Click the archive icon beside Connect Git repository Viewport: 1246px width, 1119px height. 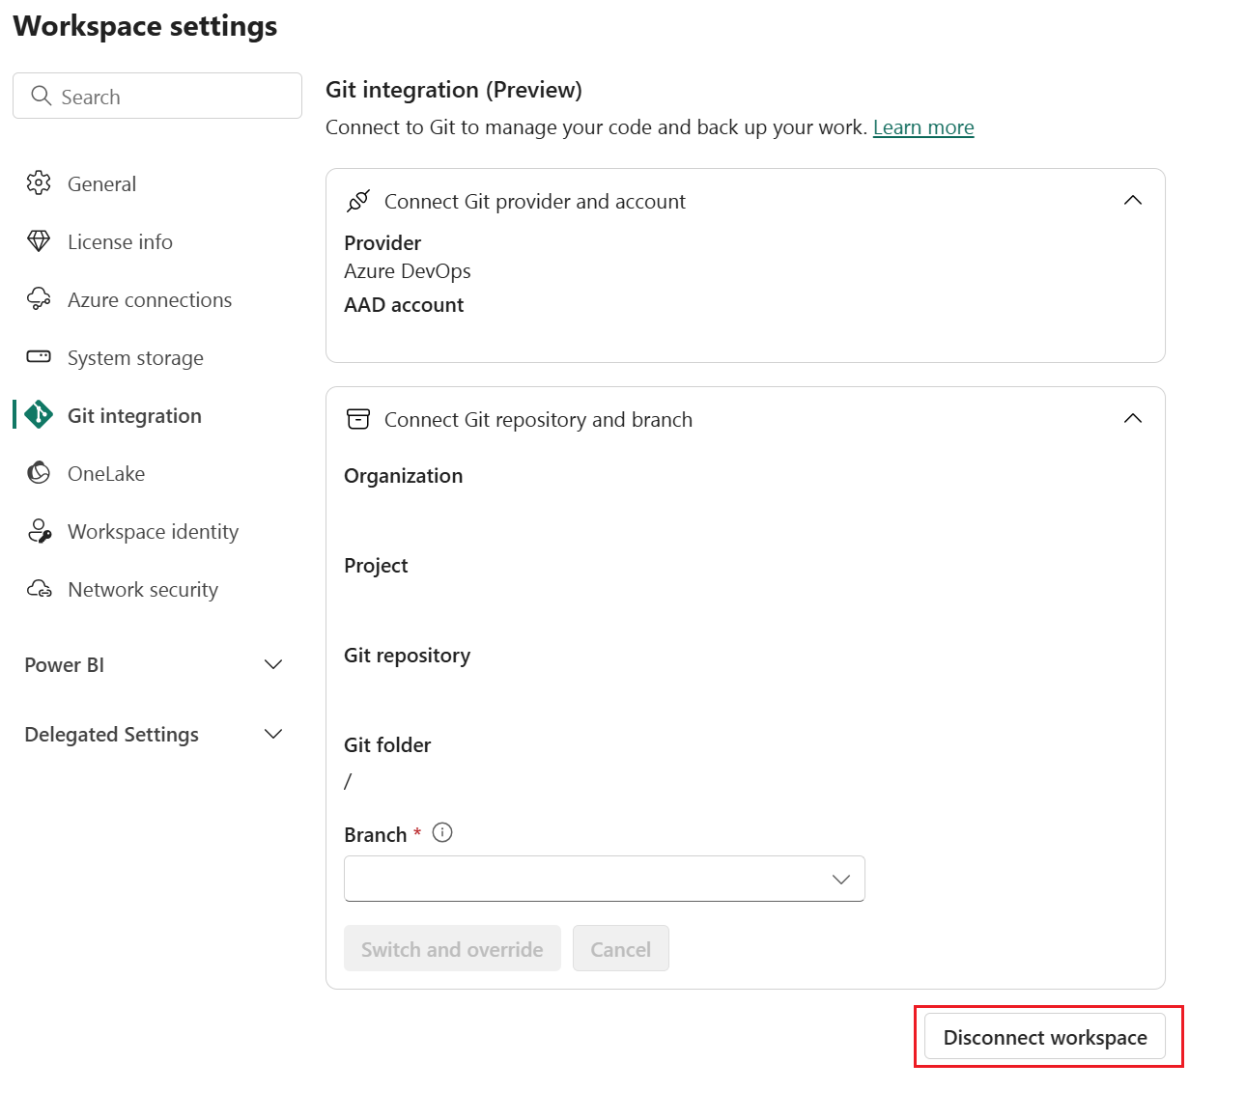point(358,419)
